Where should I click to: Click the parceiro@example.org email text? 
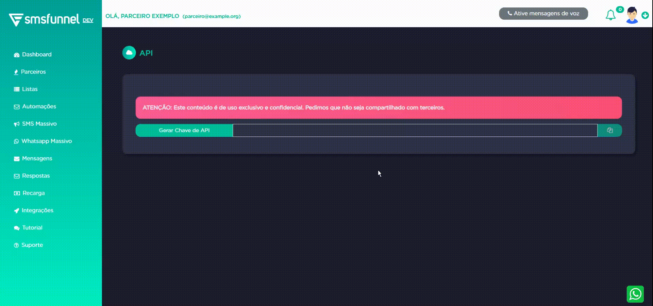pyautogui.click(x=212, y=16)
